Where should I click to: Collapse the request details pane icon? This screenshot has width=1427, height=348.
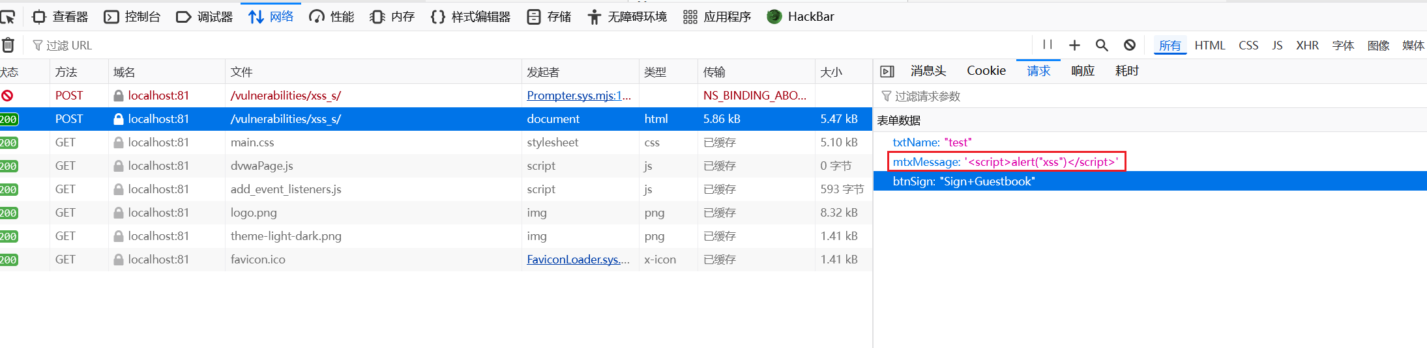(887, 72)
